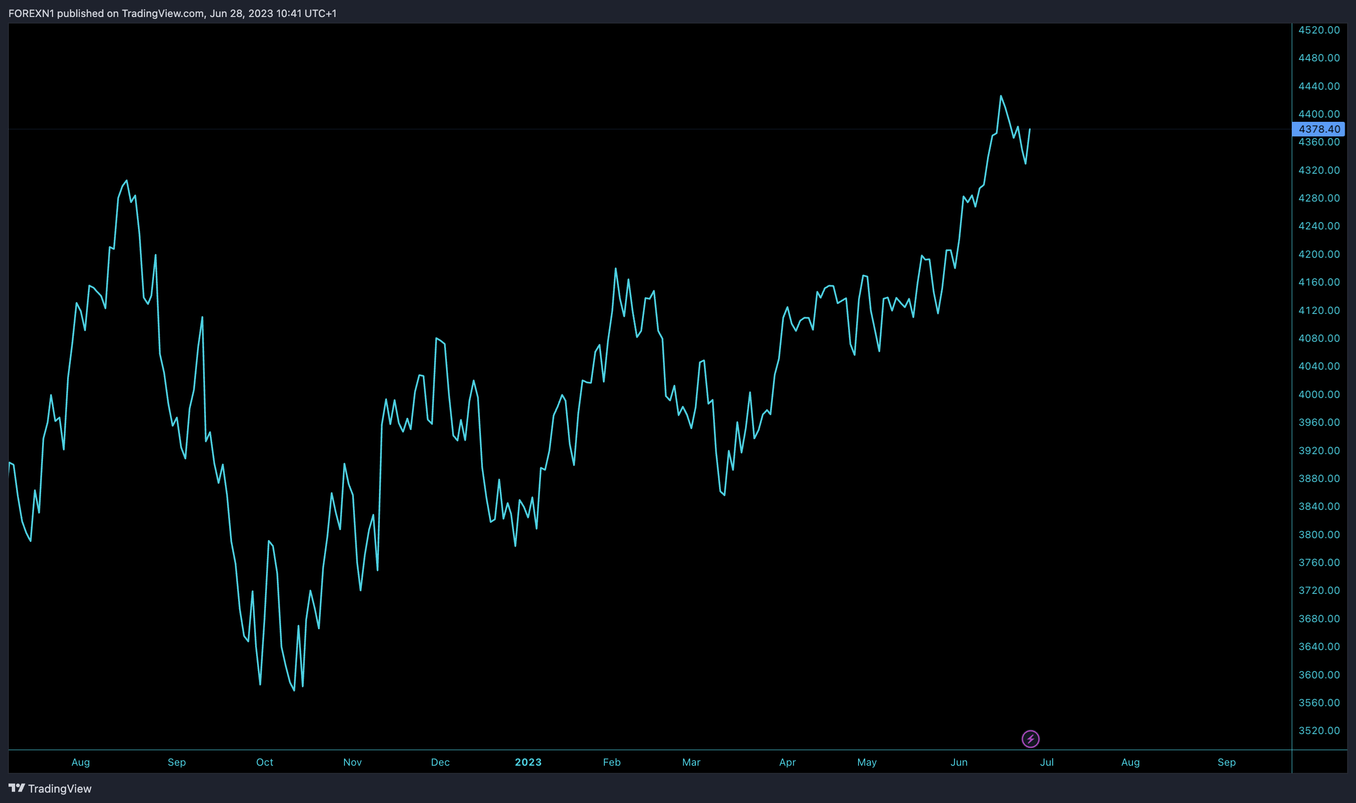Click the 4200.00 price axis label

1319,254
